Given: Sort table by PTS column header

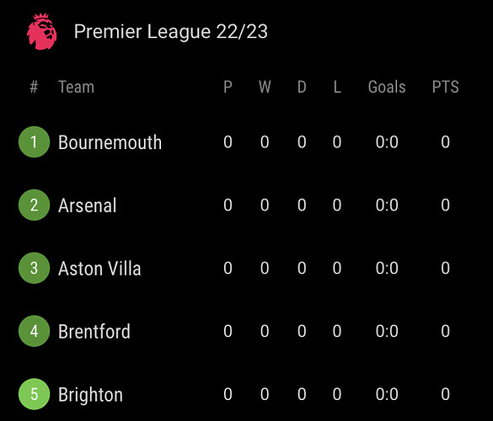Looking at the screenshot, I should point(445,87).
